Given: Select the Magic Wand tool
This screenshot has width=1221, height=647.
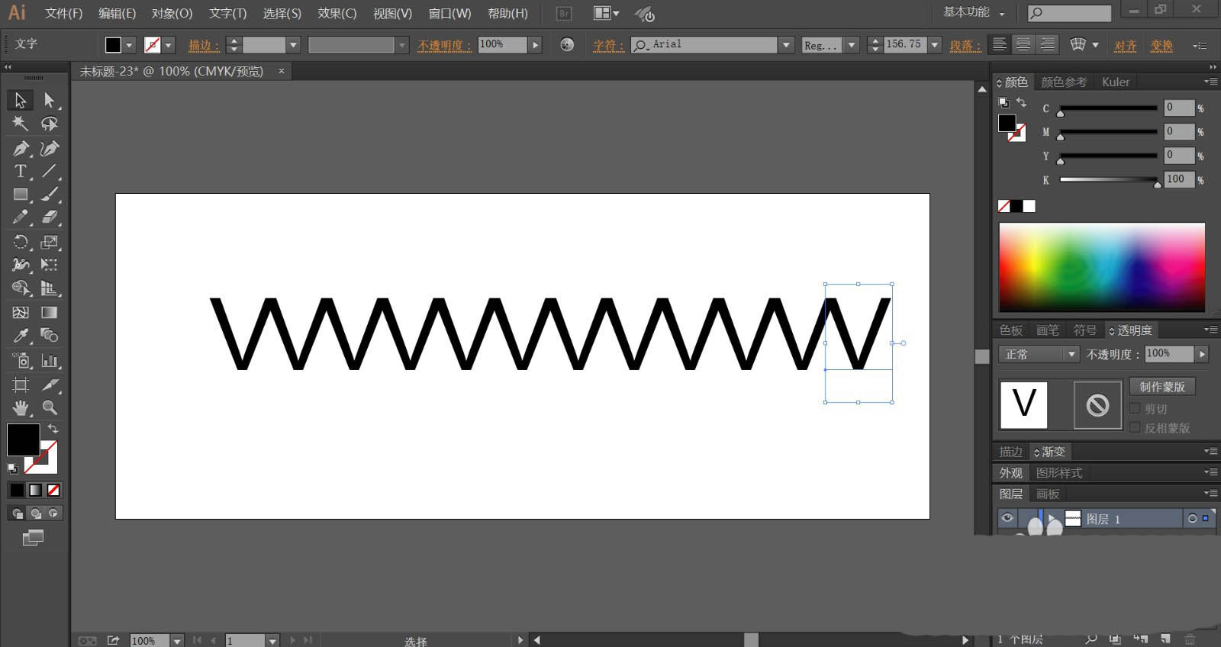Looking at the screenshot, I should (21, 124).
